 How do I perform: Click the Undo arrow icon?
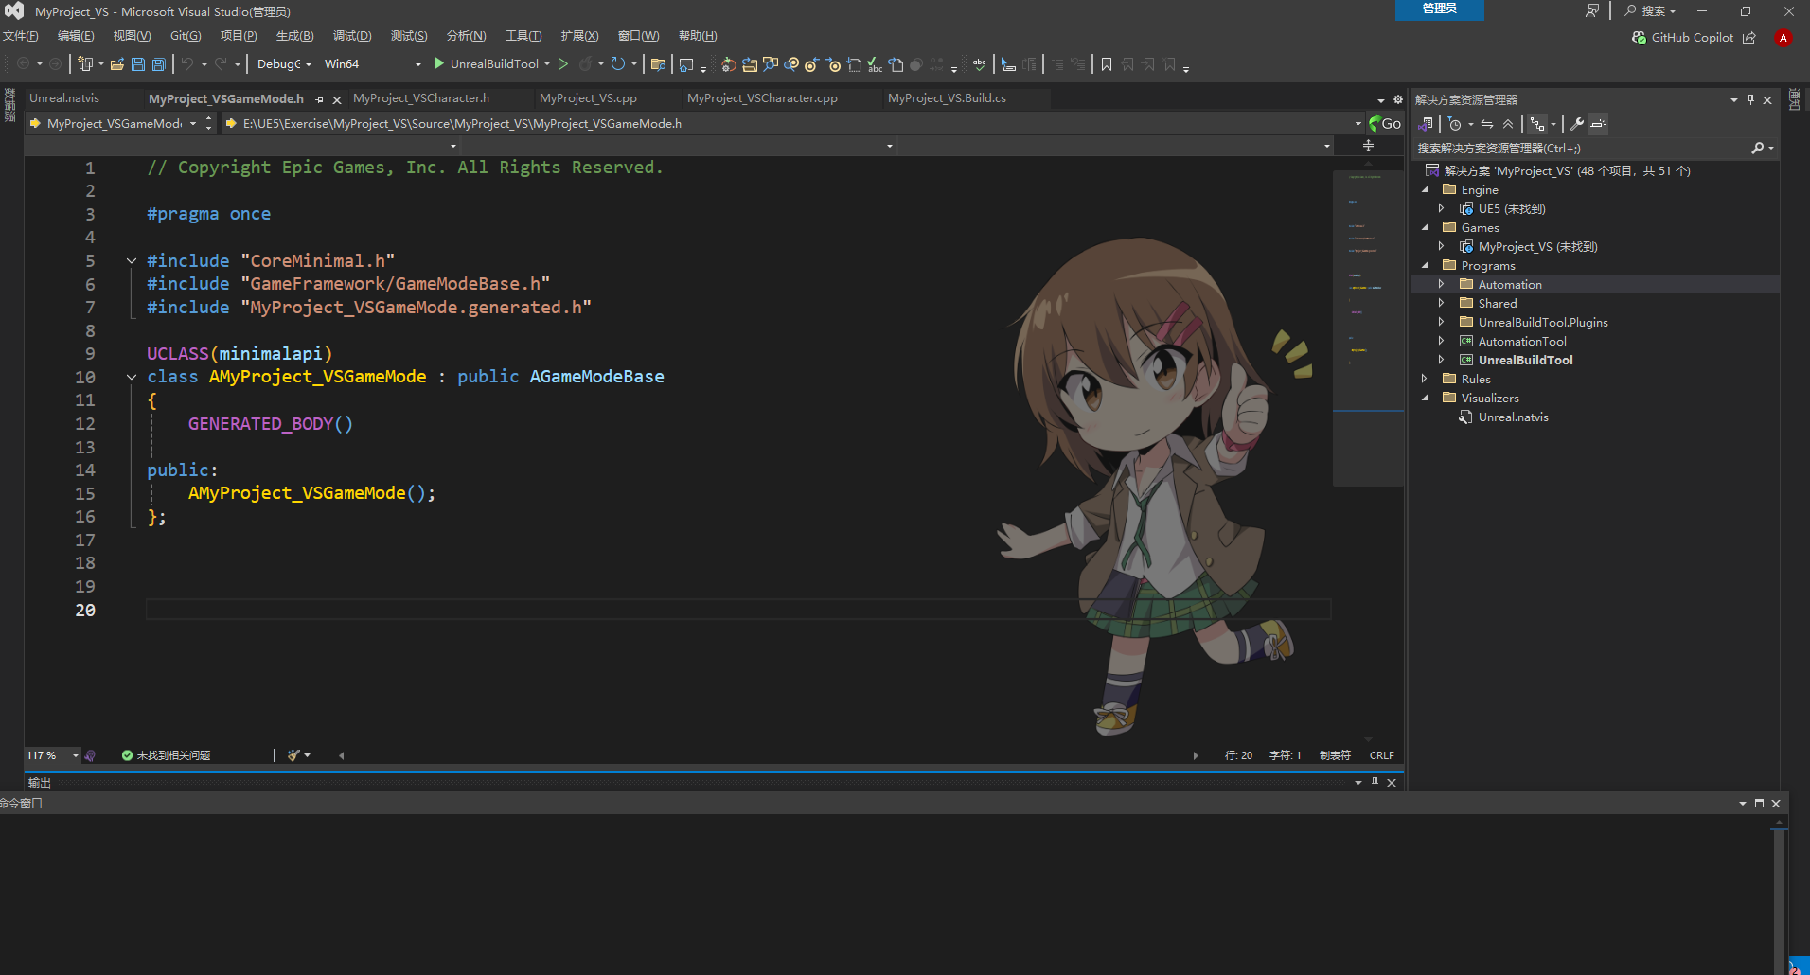click(187, 64)
